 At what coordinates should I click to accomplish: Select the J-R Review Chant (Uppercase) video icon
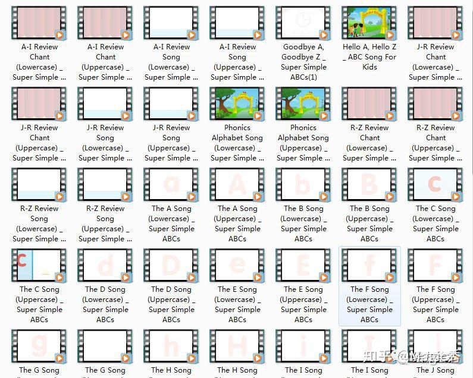click(39, 103)
